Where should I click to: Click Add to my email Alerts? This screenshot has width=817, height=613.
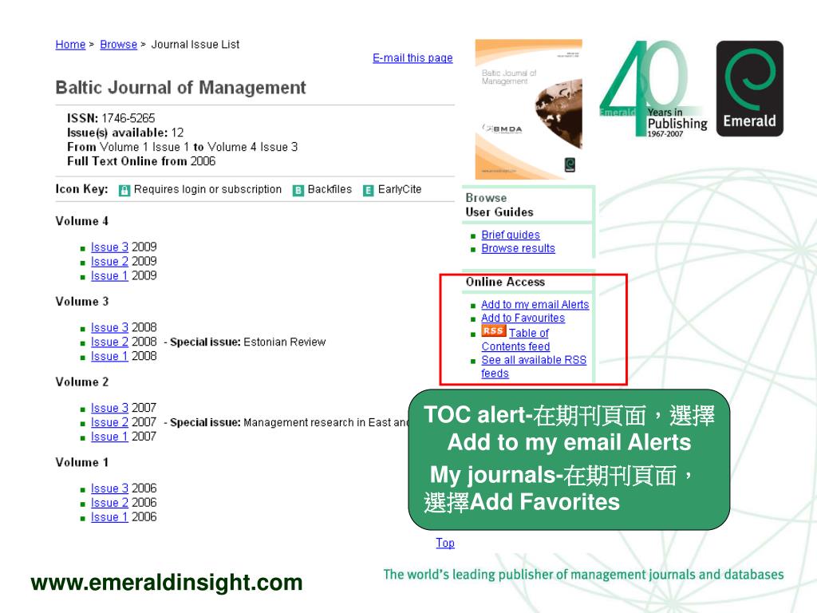pos(535,304)
